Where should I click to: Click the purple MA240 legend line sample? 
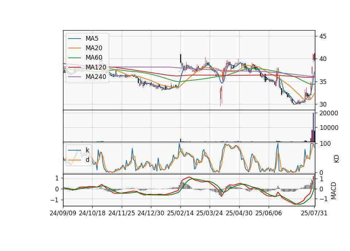[x=74, y=77]
